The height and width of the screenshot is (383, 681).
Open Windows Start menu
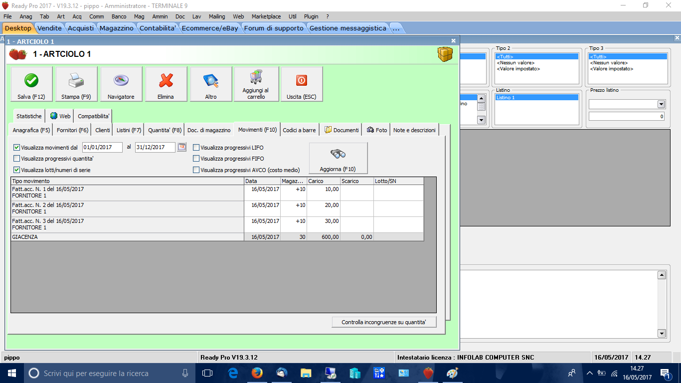click(11, 373)
